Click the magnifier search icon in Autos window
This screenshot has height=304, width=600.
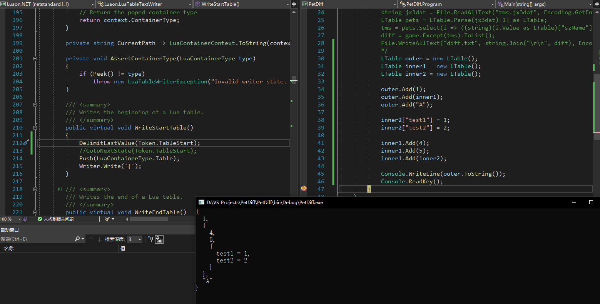77,239
